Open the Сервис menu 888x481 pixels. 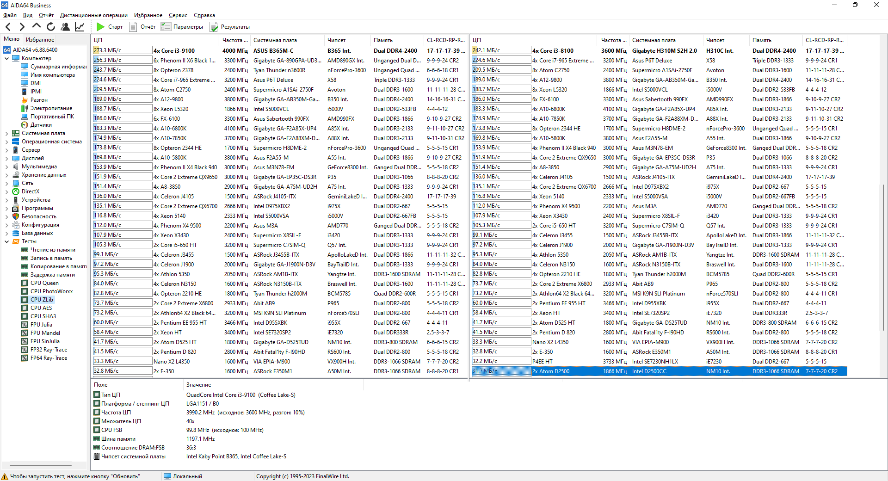(x=178, y=15)
